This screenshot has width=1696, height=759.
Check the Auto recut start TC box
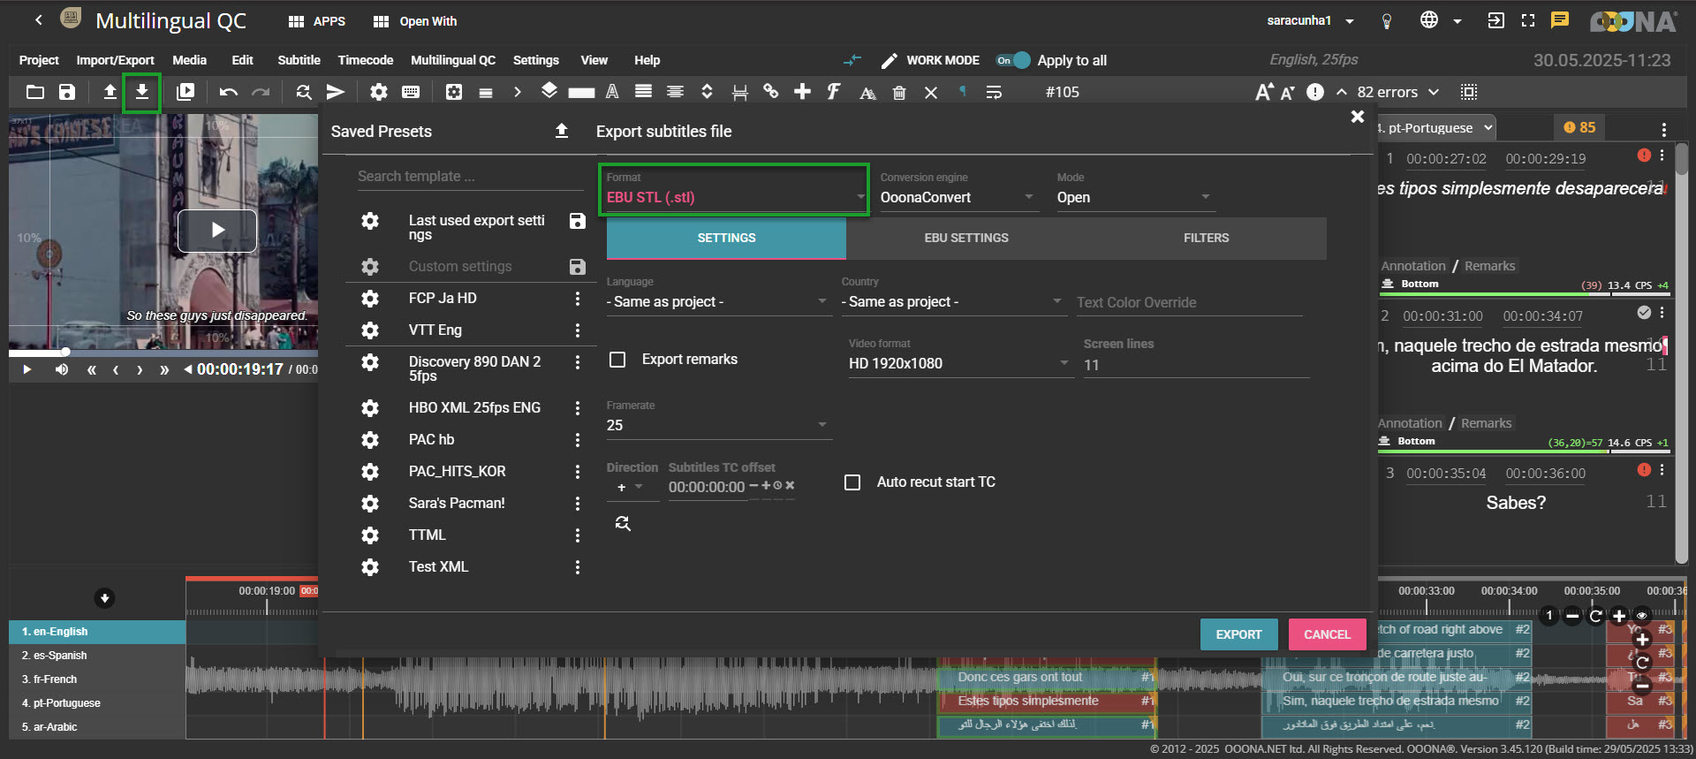click(852, 482)
